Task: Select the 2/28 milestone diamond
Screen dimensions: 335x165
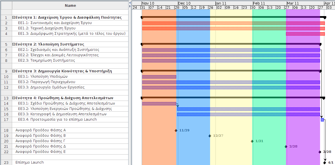Action: tap(286, 147)
